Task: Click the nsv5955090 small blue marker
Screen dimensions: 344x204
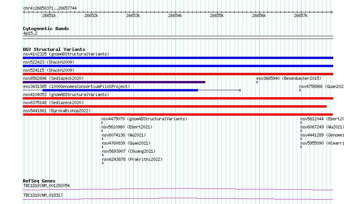Action: pyautogui.click(x=301, y=147)
